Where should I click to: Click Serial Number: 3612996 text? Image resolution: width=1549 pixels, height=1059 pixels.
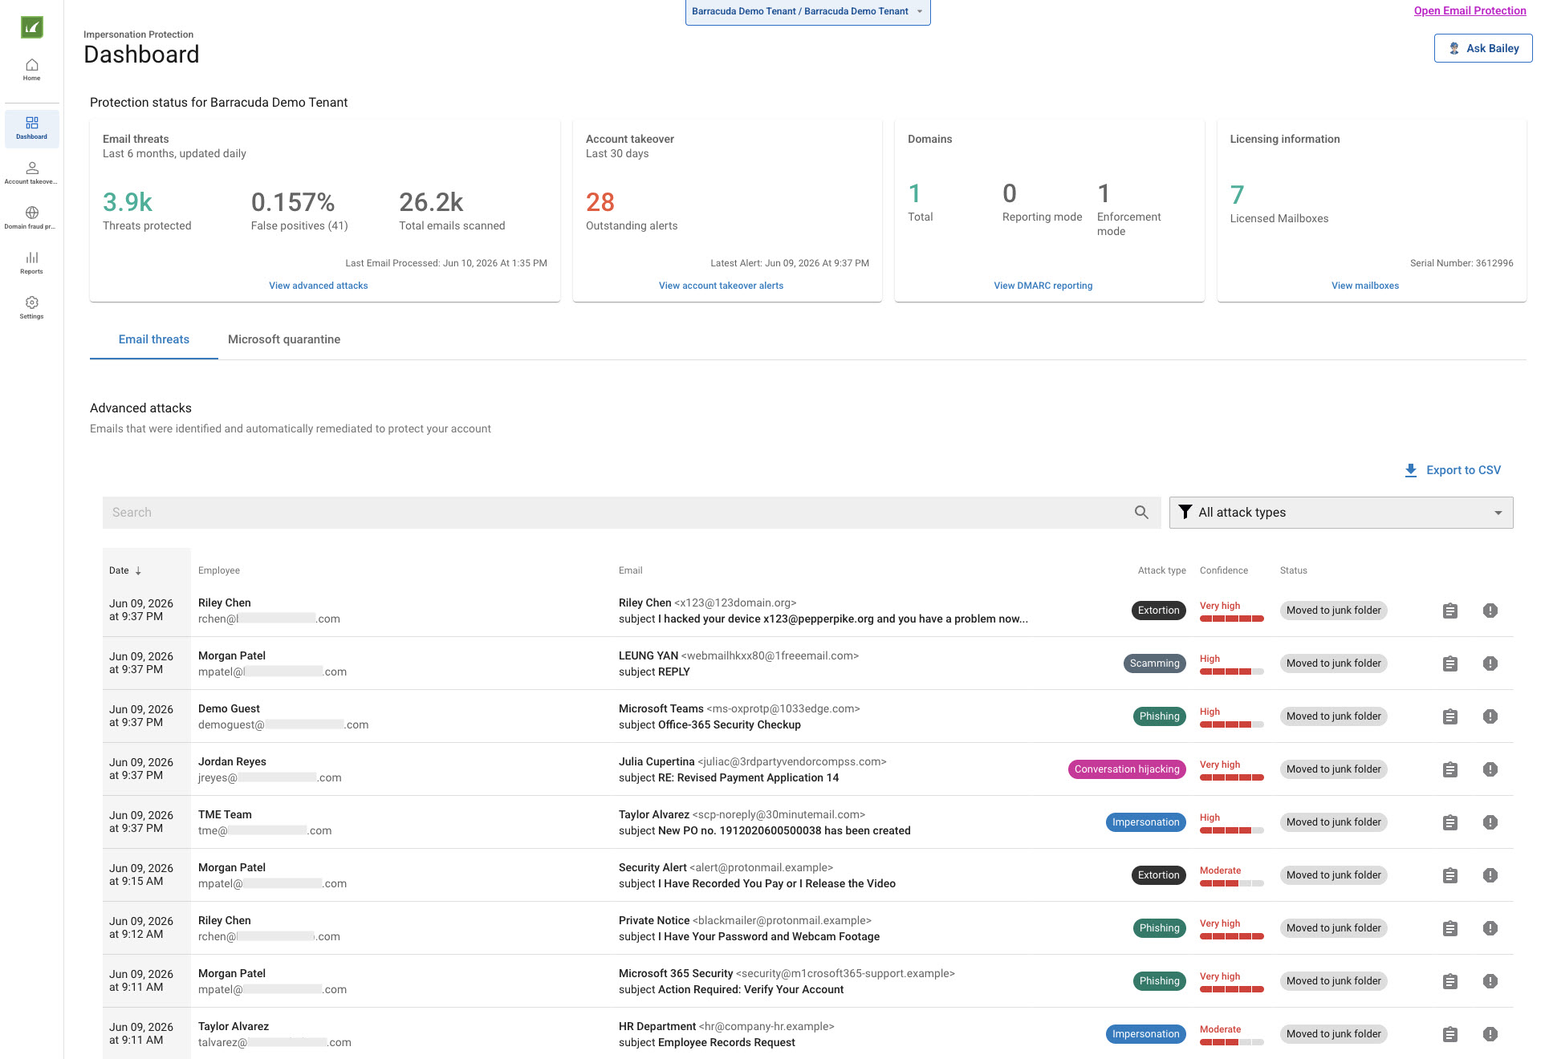pos(1462,263)
